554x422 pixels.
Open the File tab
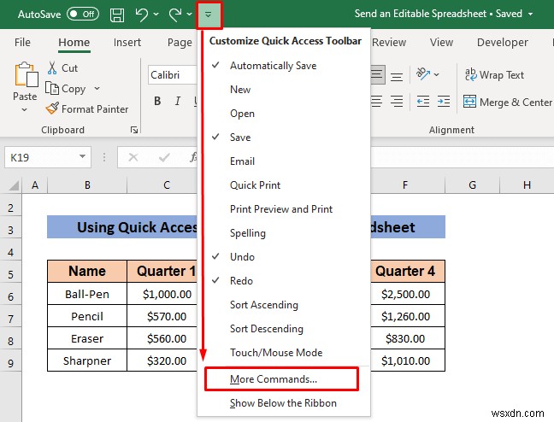[x=22, y=43]
